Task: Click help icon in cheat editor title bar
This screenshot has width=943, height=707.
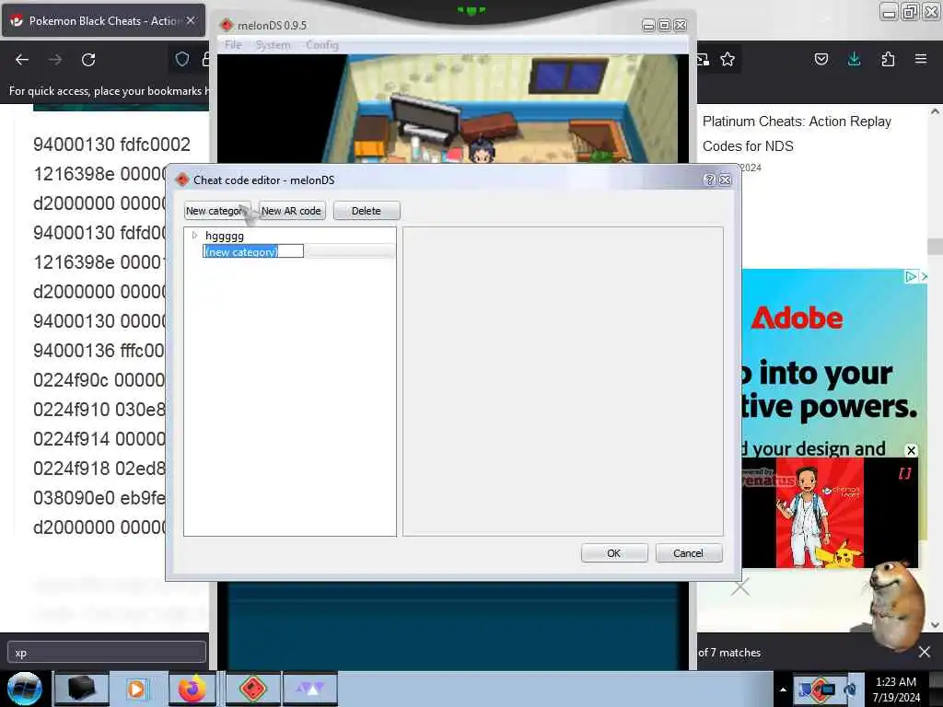Action: point(710,180)
